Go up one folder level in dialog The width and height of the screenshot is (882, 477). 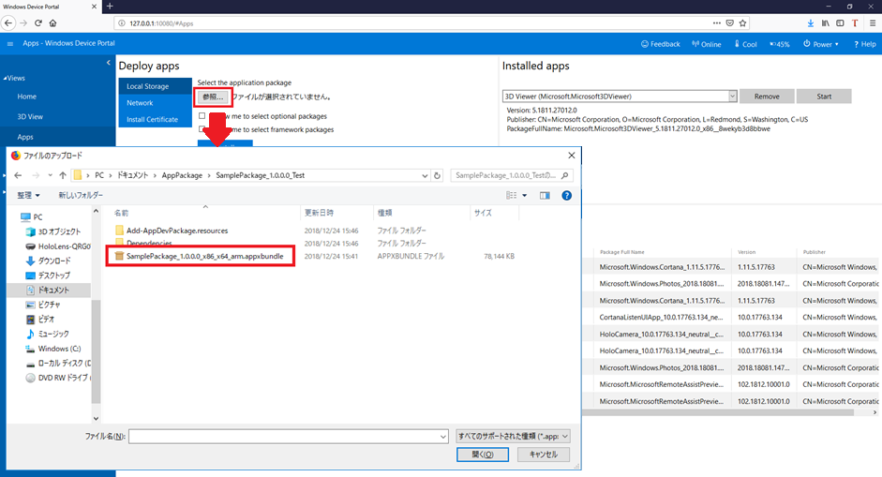63,175
